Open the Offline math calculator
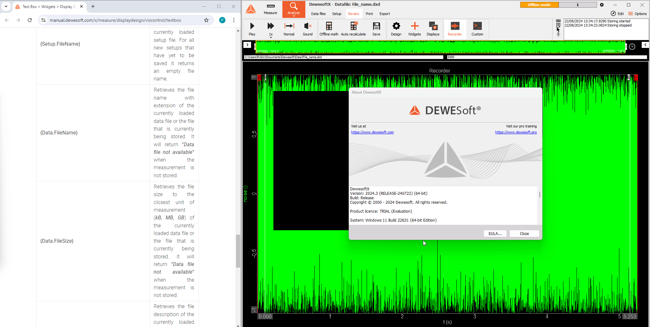The width and height of the screenshot is (650, 327). point(329,29)
